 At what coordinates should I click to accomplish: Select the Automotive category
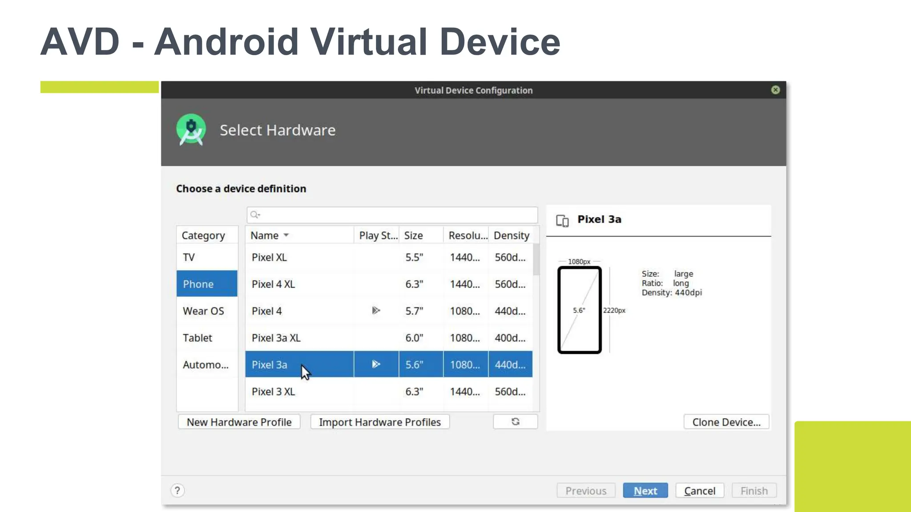tap(207, 364)
